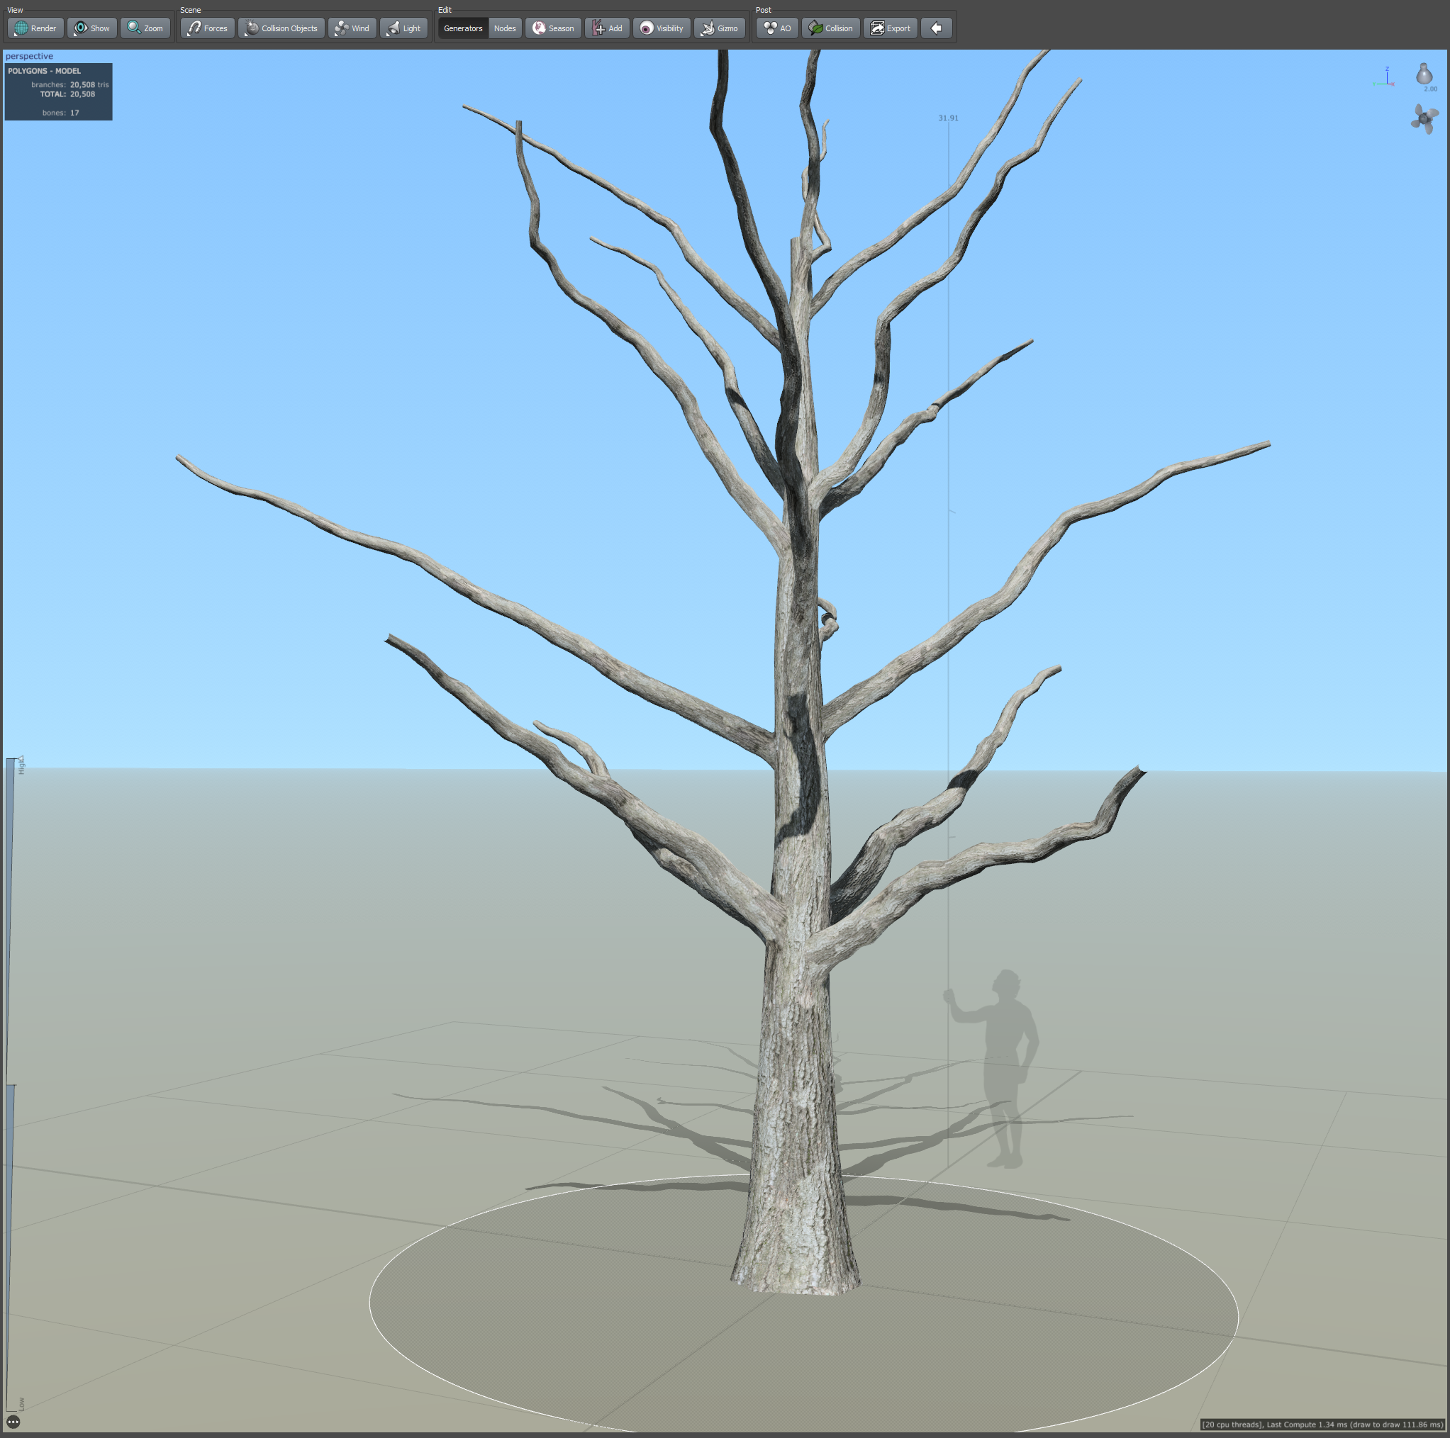
Task: Toggle the Visibility eye button
Action: pos(662,28)
